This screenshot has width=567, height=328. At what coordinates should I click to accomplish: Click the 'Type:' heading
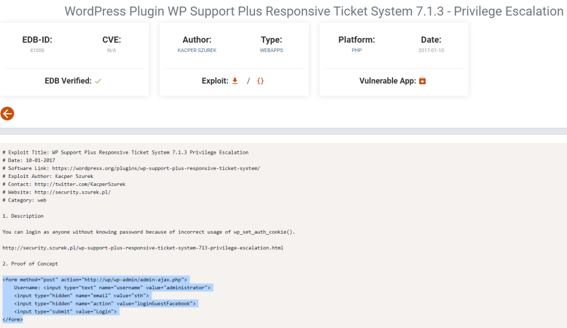(x=271, y=40)
